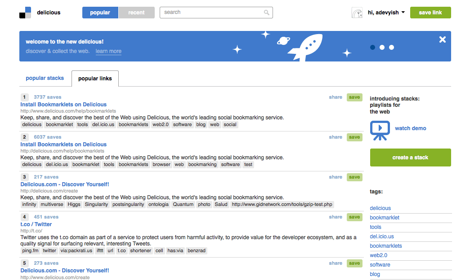This screenshot has height=280, width=470.
Task: Select the second banner slide dot
Action: coord(382,47)
